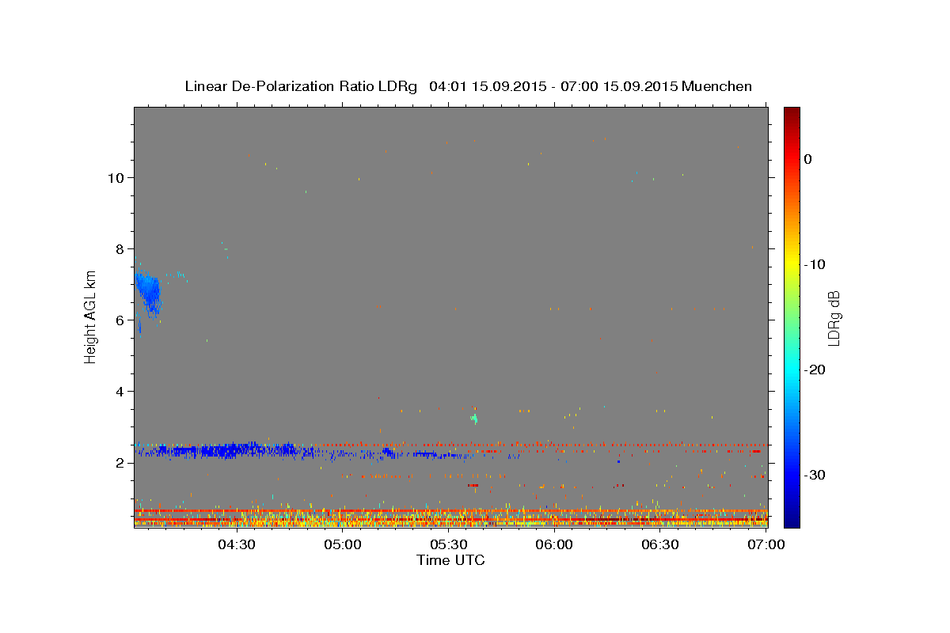Screen dimensions: 950x633
Task: Click the height tick label 10
Action: [x=115, y=177]
